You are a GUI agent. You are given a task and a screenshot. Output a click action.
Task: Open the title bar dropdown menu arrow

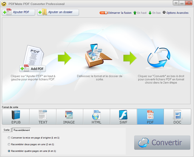click(x=176, y=3)
